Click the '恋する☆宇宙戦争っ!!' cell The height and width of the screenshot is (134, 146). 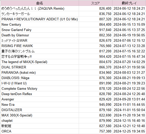[x=40, y=56]
